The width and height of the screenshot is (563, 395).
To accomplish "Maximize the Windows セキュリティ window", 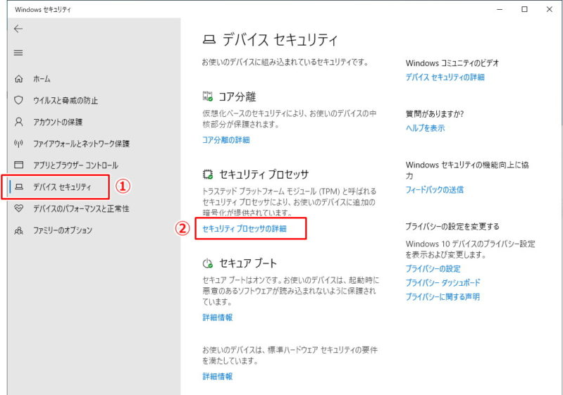I will click(x=524, y=9).
